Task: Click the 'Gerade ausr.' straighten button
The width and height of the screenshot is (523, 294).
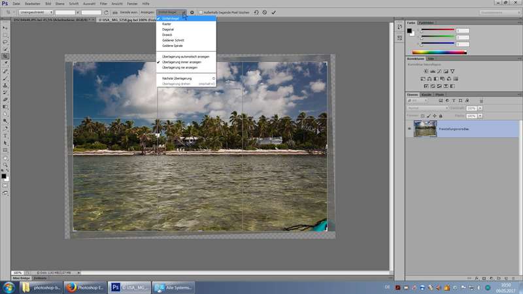Action: 125,12
